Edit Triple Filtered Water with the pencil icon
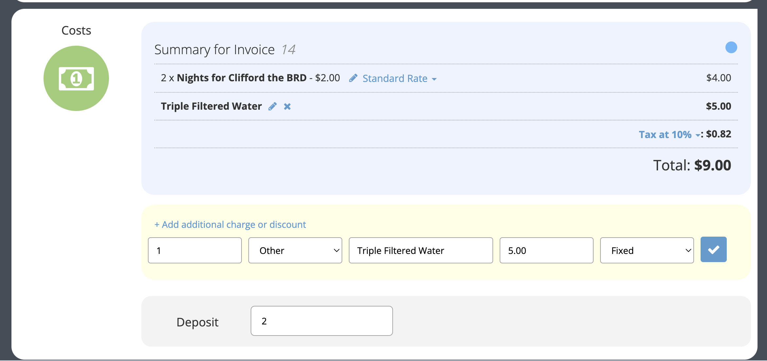This screenshot has height=361, width=767. 273,106
